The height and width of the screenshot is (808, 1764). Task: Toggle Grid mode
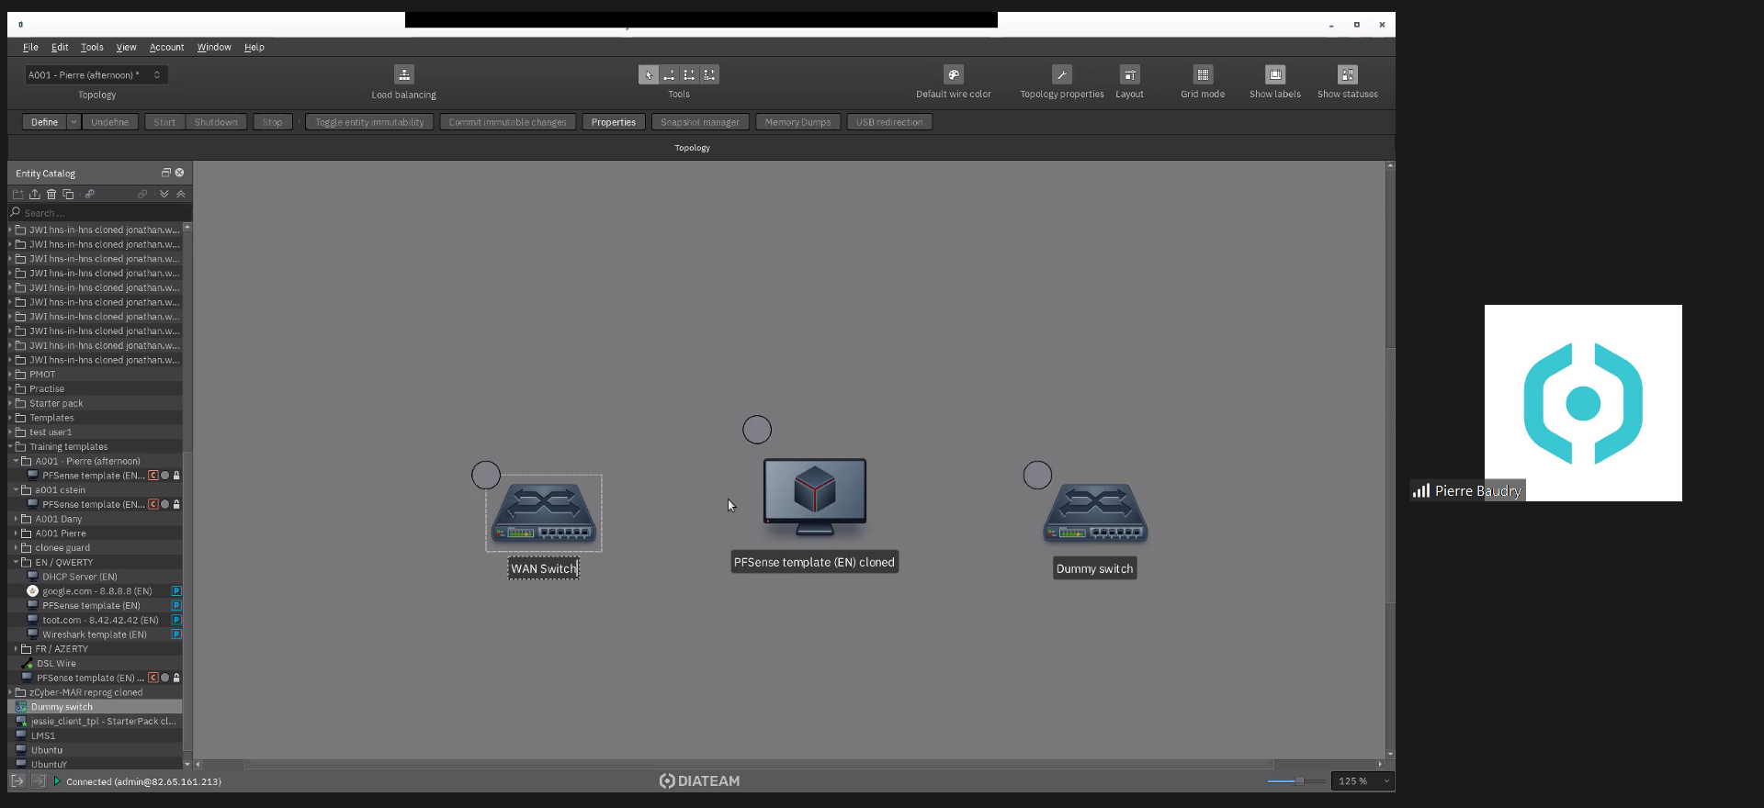[x=1202, y=75]
